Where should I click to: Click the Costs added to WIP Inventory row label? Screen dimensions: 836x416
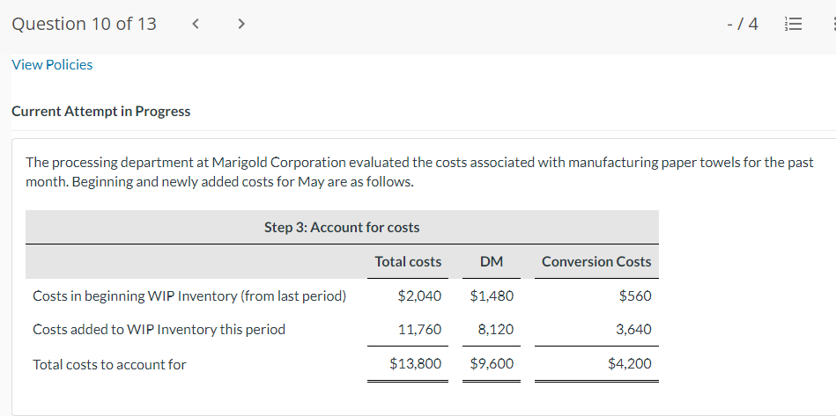[159, 330]
